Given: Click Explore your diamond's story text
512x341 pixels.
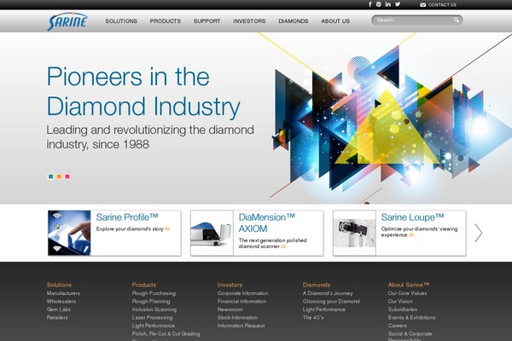Looking at the screenshot, I should click(x=130, y=229).
